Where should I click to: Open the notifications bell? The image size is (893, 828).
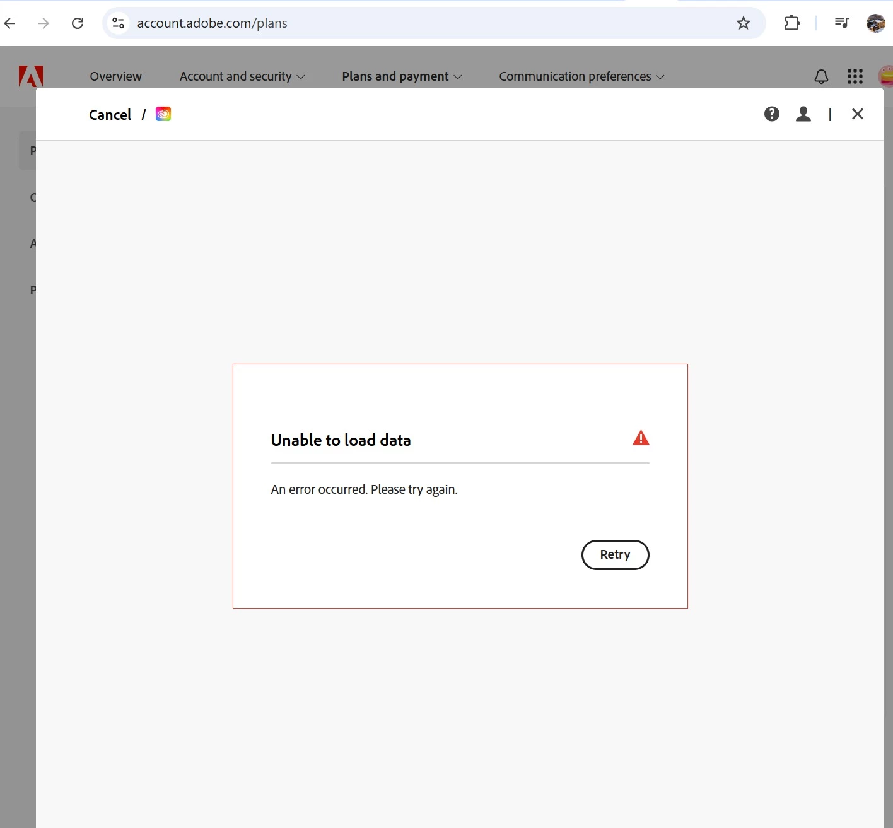coord(821,77)
